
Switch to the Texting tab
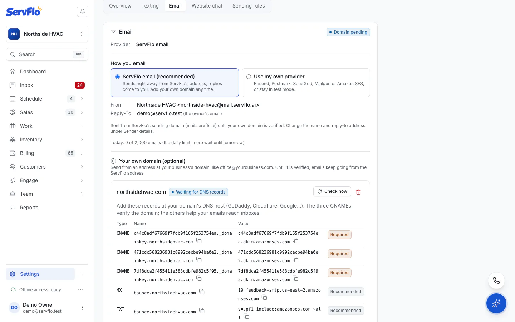(150, 6)
